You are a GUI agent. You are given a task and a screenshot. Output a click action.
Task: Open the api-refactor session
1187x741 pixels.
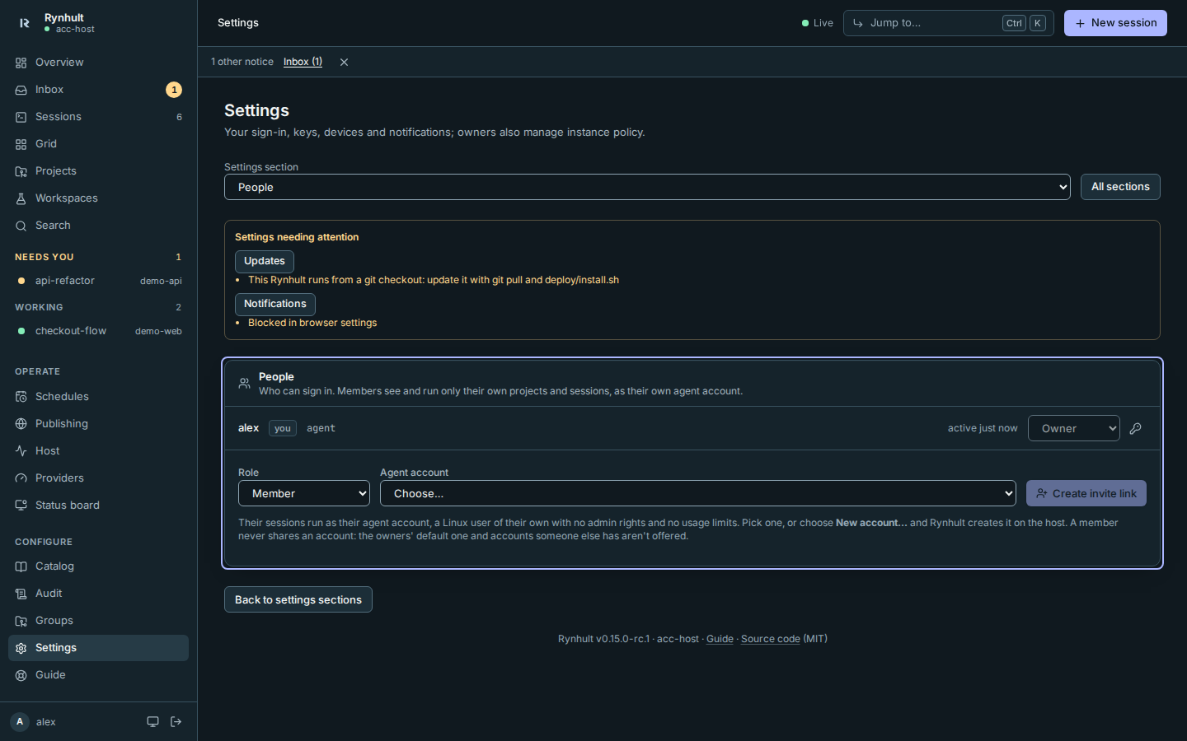tap(98, 281)
